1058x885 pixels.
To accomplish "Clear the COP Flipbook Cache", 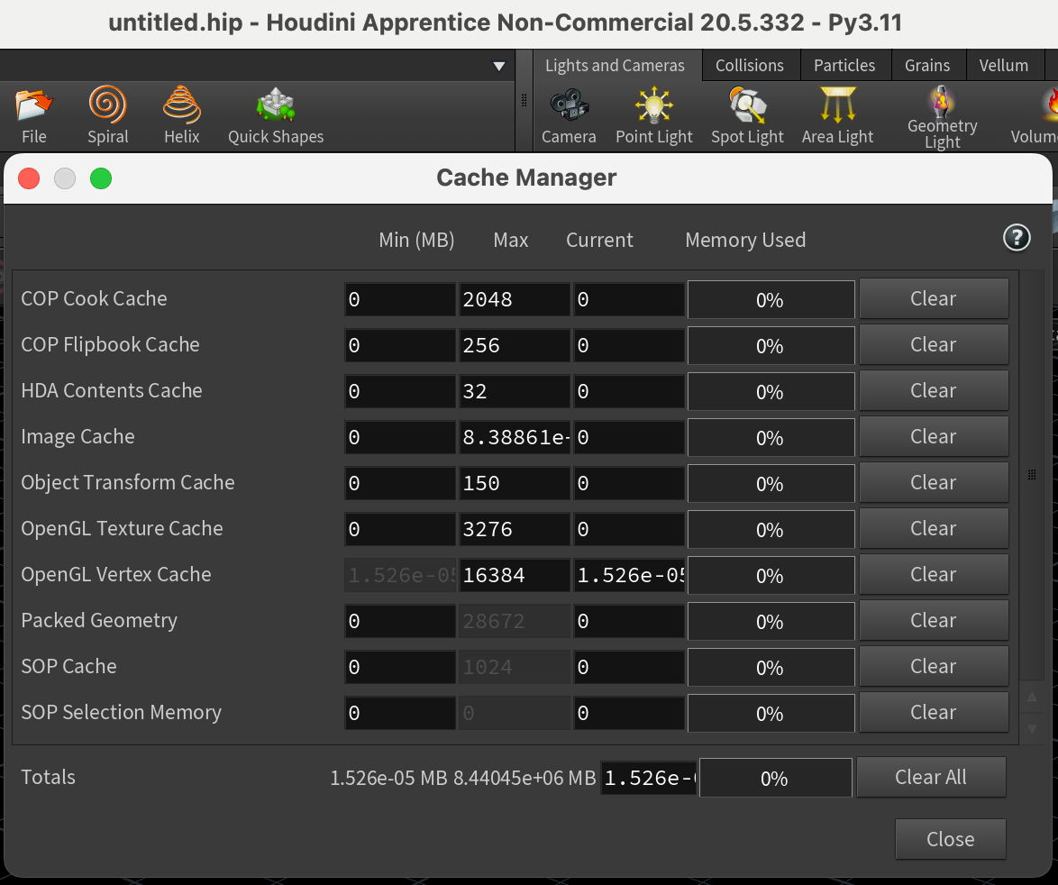I will [933, 344].
